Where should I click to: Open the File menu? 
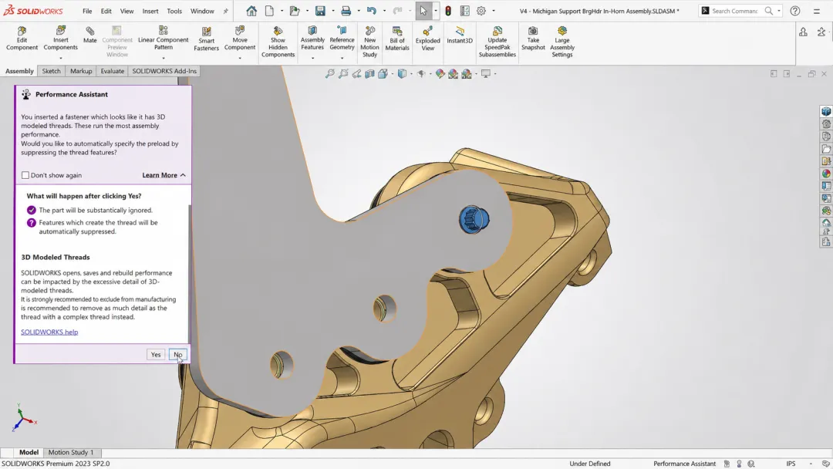87,11
